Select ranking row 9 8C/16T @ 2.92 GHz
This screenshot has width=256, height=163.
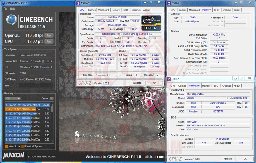[28, 140]
